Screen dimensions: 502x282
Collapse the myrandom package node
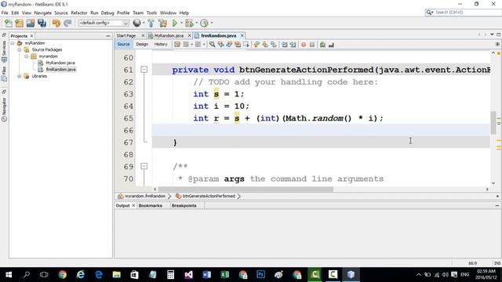(x=27, y=56)
